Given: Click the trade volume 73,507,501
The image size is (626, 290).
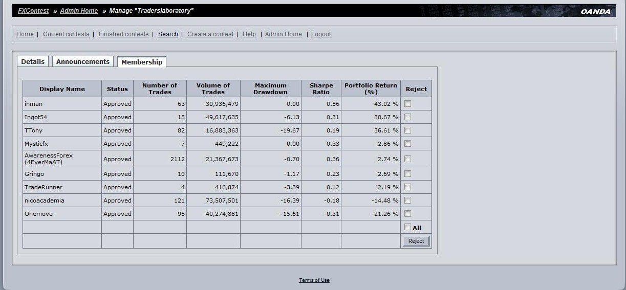Looking at the screenshot, I should click(222, 200).
